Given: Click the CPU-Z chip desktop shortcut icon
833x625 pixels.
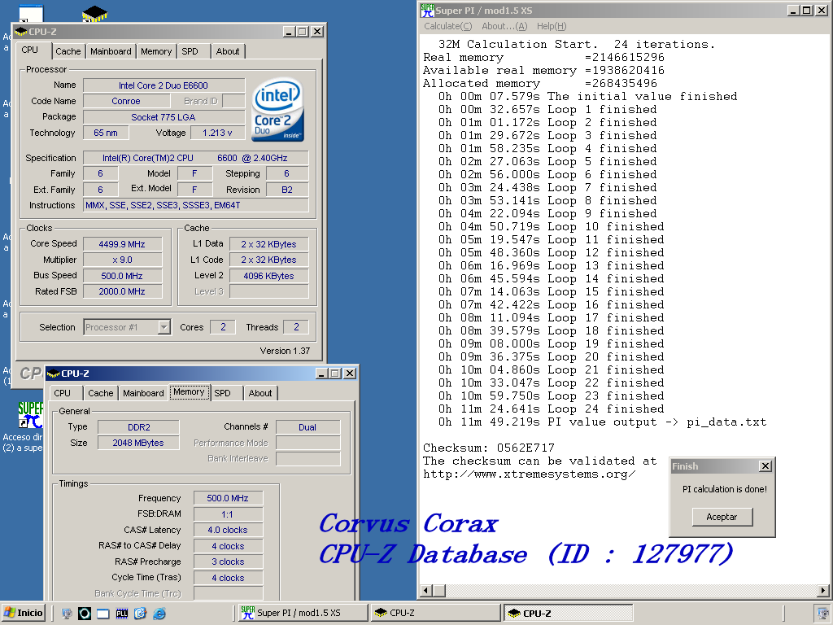Looking at the screenshot, I should (95, 14).
